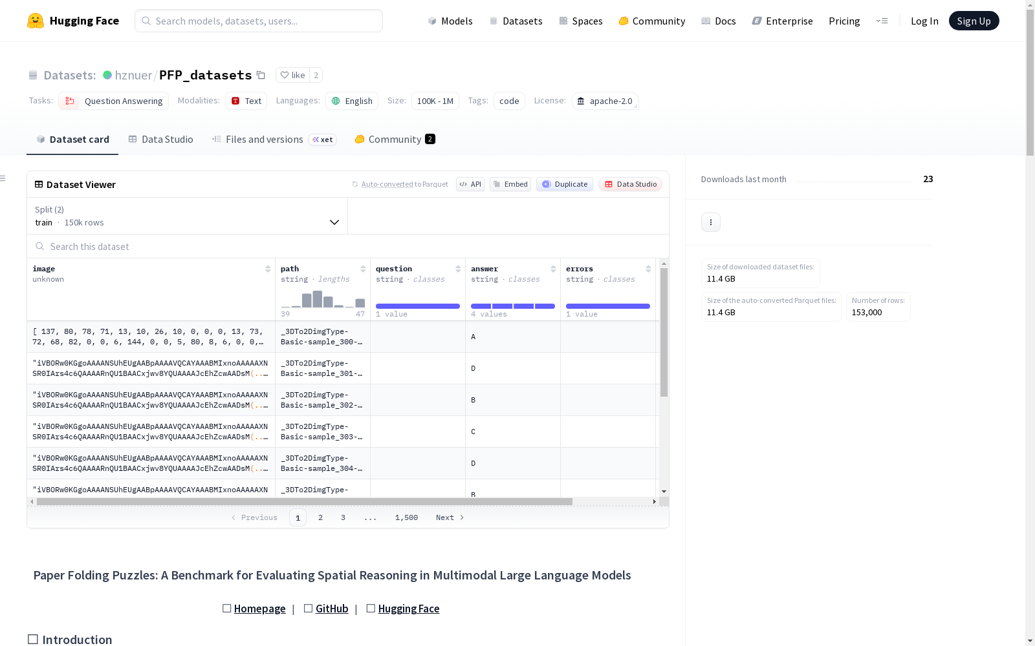Open the Files and versions tab
The image size is (1035, 646).
(274, 140)
